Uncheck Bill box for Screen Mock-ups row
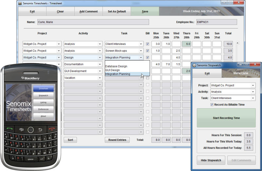Image resolution: width=262 pixels, height=171 pixels. click(148, 51)
